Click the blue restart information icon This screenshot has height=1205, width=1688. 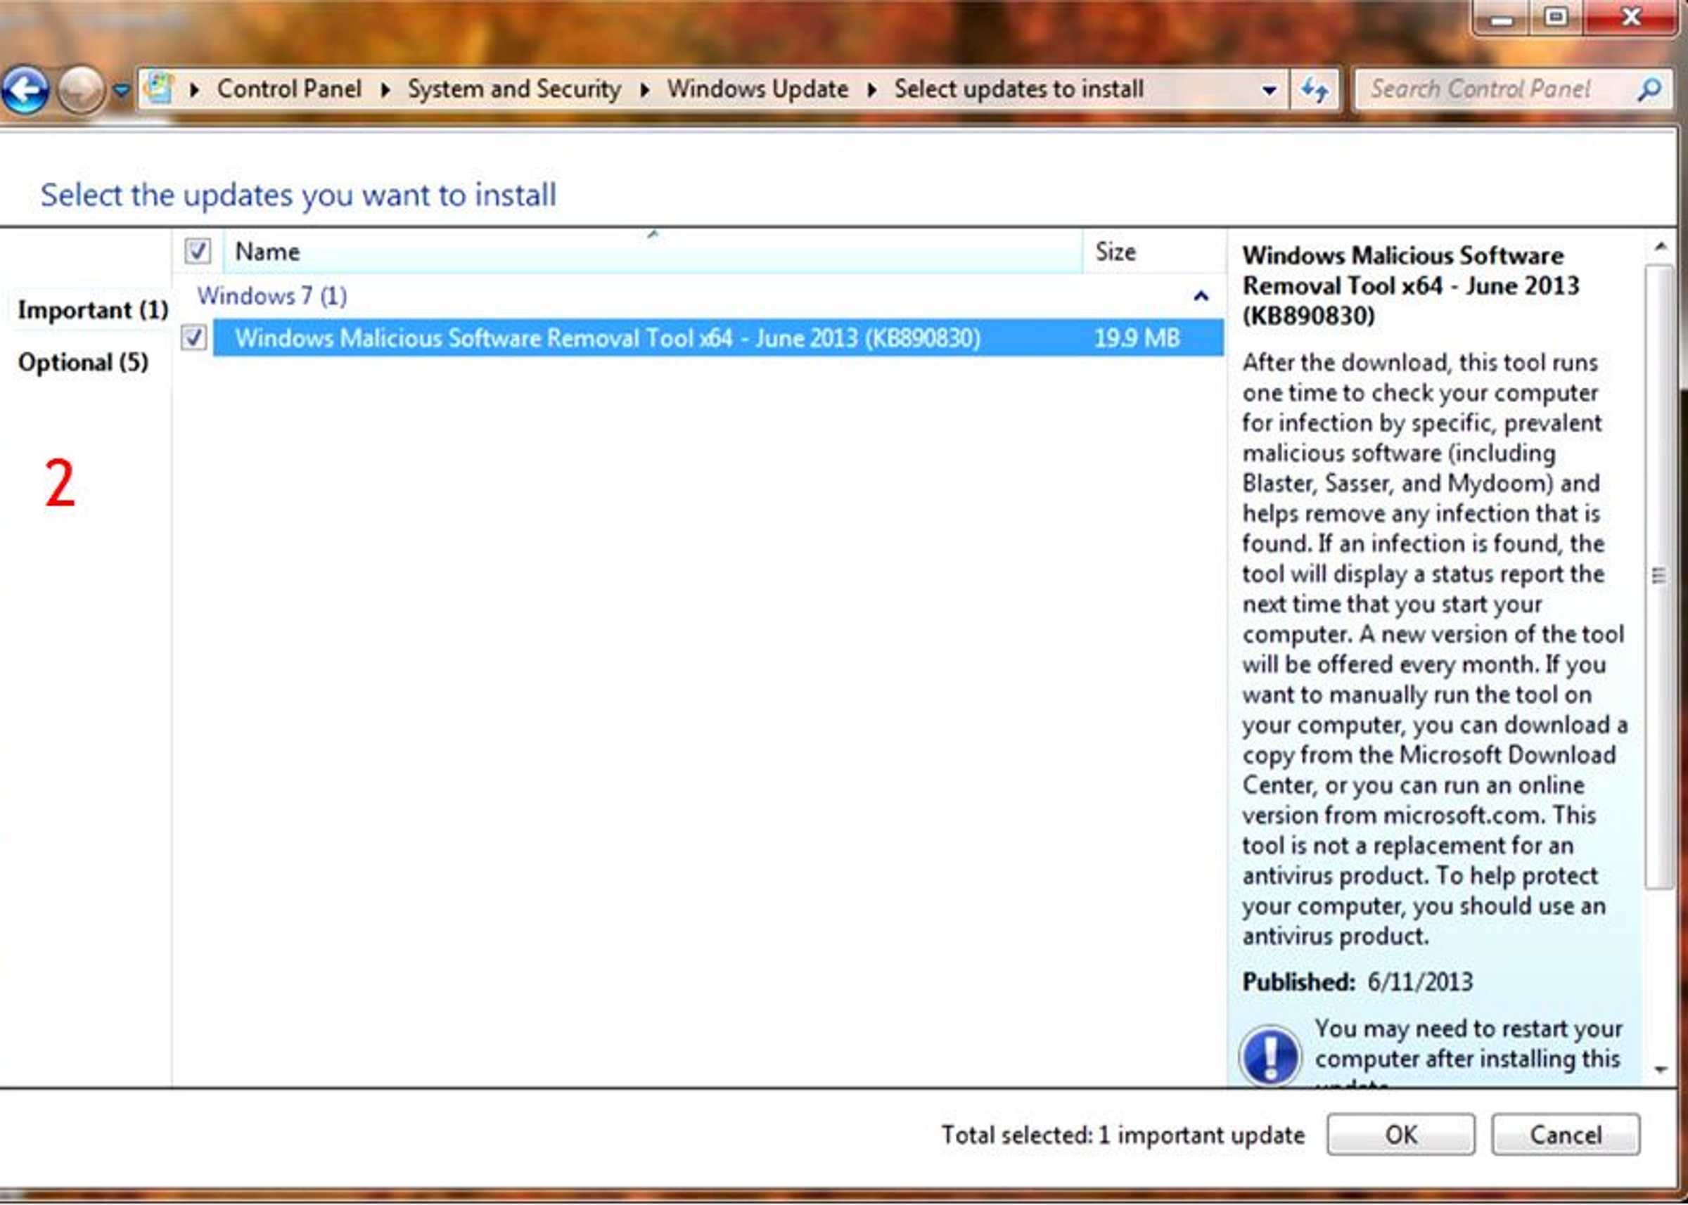(x=1270, y=1055)
